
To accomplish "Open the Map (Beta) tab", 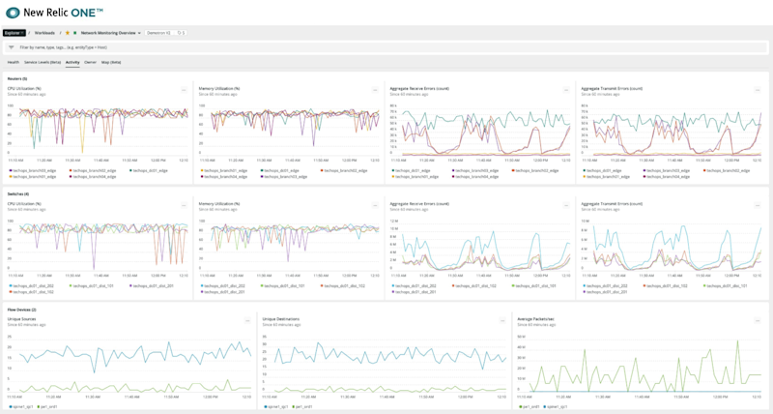I will [x=111, y=62].
